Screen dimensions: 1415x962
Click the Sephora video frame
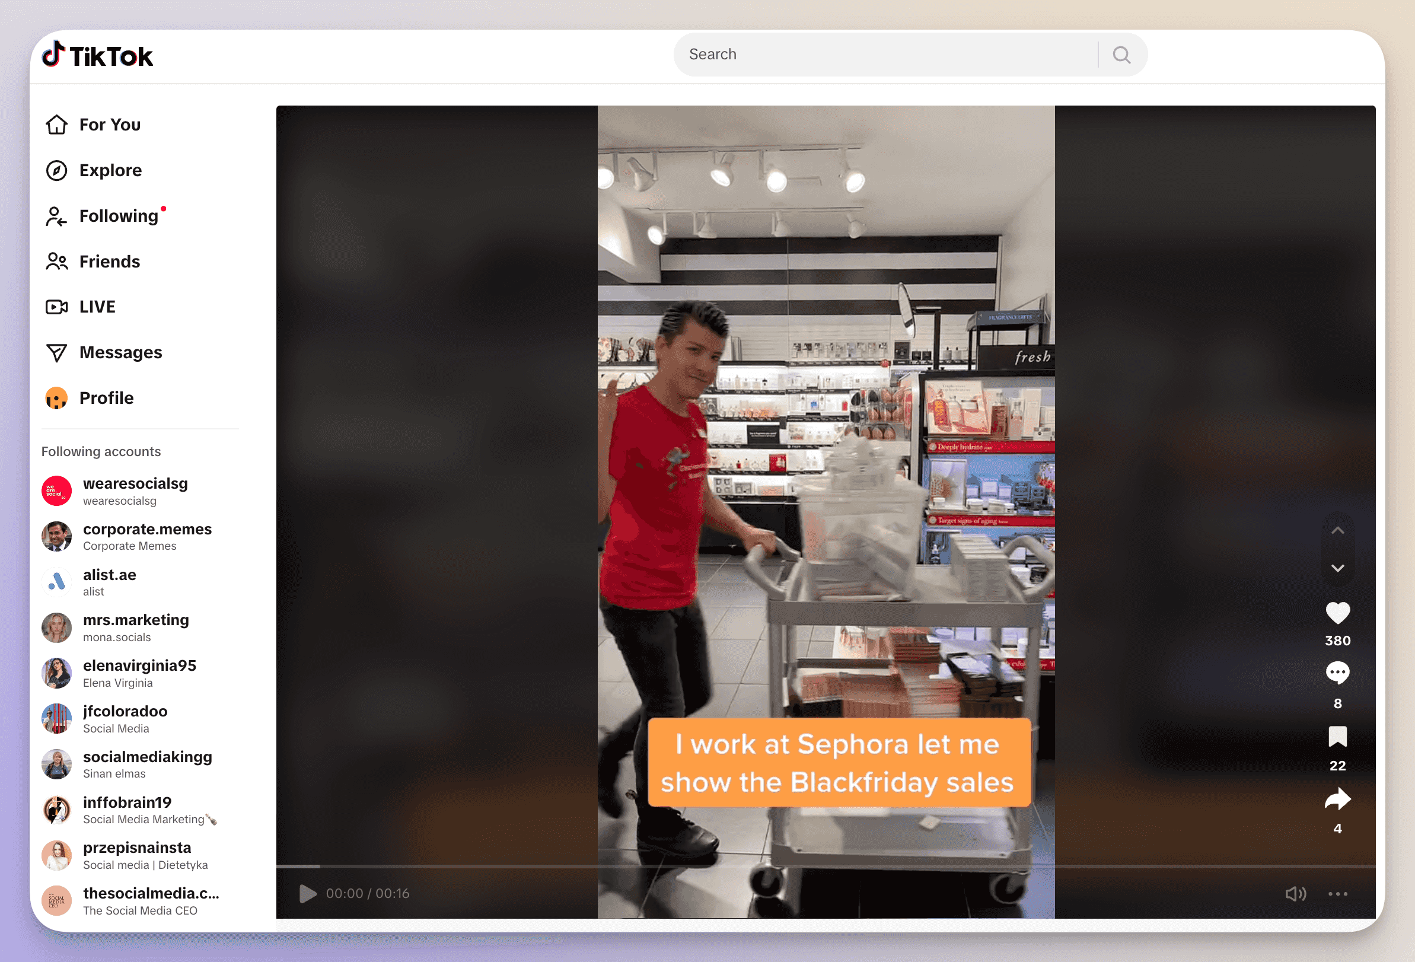(826, 511)
